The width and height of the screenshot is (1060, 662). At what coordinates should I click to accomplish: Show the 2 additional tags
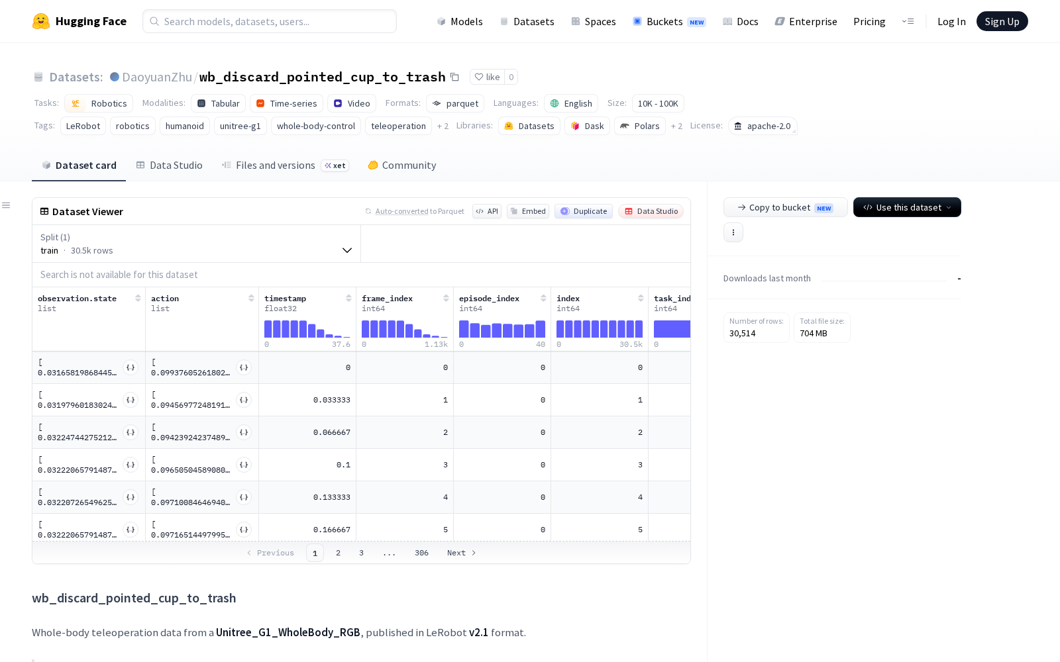pos(443,126)
